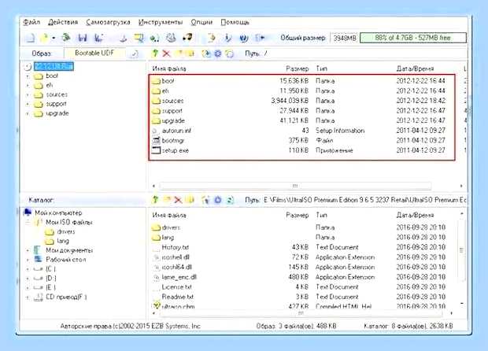The width and height of the screenshot is (488, 351).
Task: Click the Save toolbar icon
Action: tap(83, 38)
